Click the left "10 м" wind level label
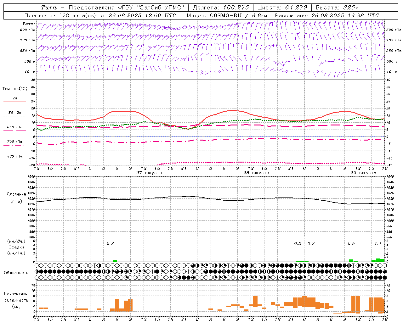This screenshot has height=322, width=403. [x=30, y=72]
